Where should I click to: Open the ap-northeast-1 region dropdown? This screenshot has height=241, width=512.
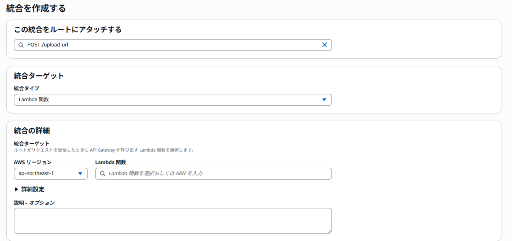pyautogui.click(x=51, y=174)
